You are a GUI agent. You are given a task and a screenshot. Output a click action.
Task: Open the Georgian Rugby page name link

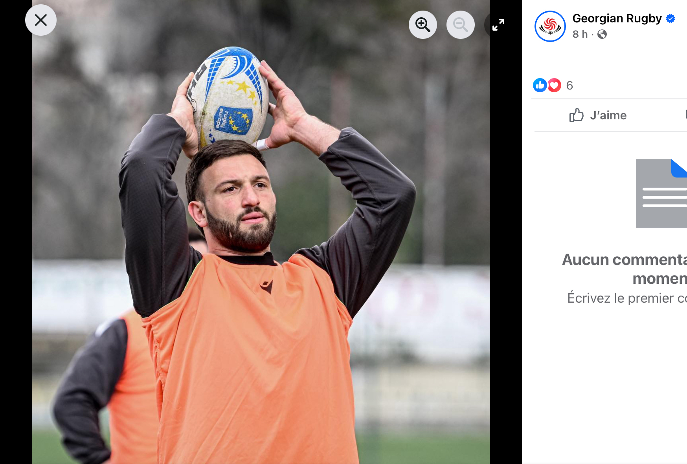click(617, 18)
